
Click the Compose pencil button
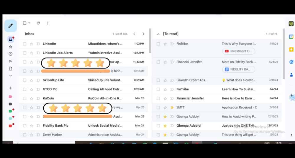(x=11, y=26)
